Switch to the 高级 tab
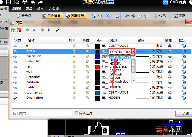Image resolution: width=192 pixels, height=137 pixels. click(29, 9)
